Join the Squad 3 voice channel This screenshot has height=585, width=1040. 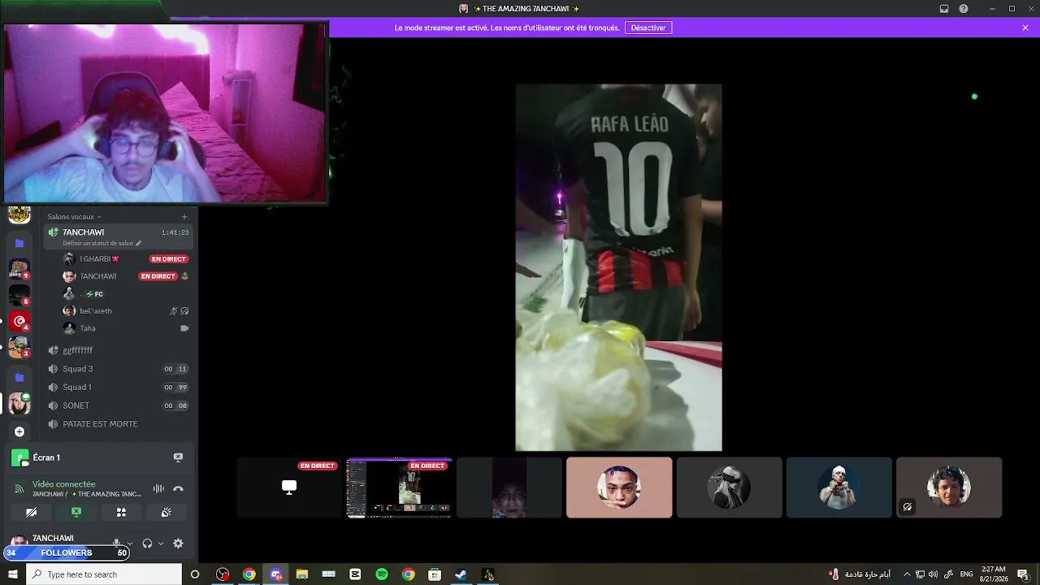click(119, 369)
